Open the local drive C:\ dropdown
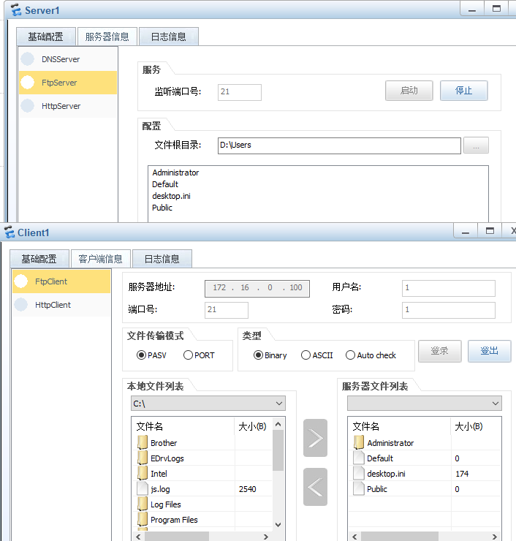This screenshot has width=516, height=541. tap(208, 404)
